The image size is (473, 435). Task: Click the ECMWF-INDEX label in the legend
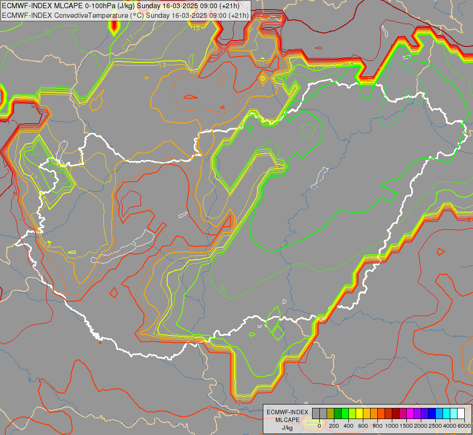tap(287, 412)
